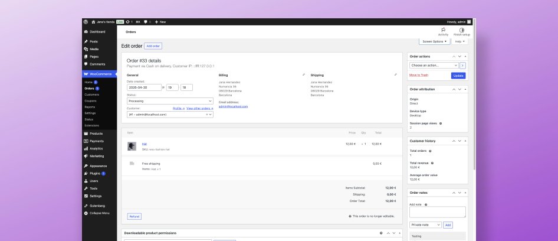Collapse the Order notes panel
Viewport: 558px width, 241px height.
pos(465,193)
